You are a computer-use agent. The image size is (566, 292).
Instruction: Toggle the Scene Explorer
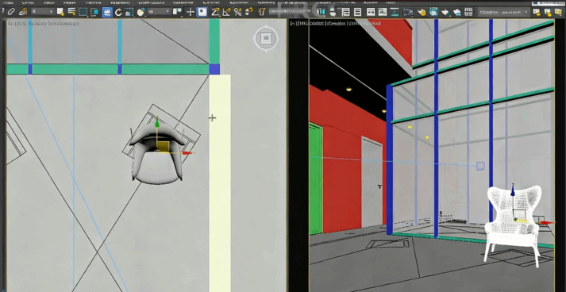347,12
